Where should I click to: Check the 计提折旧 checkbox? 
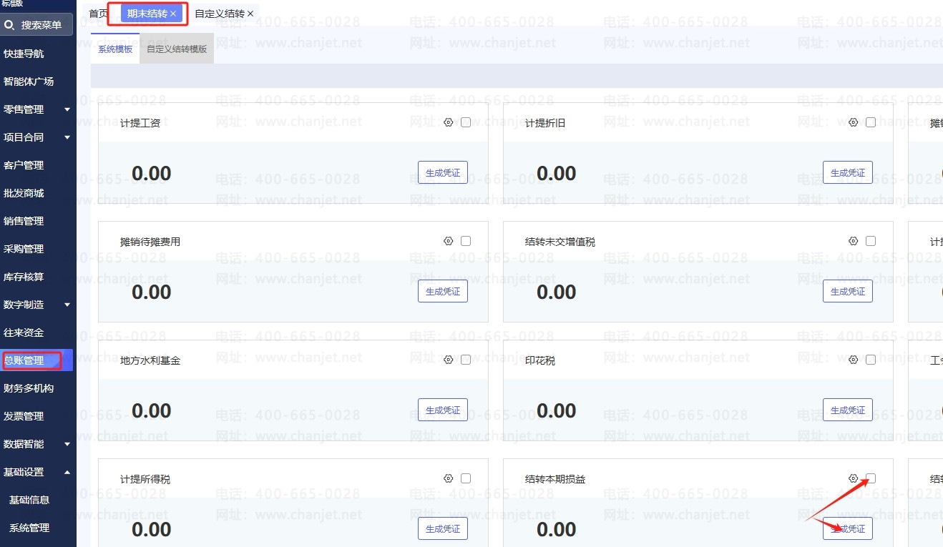[871, 122]
